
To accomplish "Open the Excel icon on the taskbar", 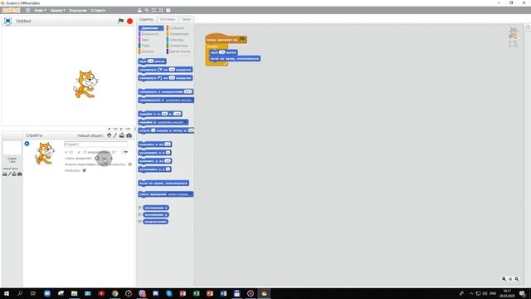I will [x=196, y=293].
